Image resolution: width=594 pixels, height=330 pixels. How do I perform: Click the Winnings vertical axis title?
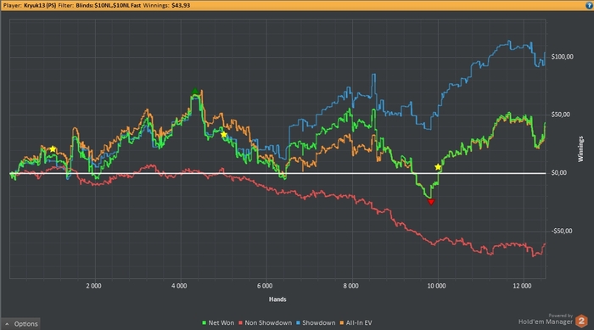[x=580, y=149]
